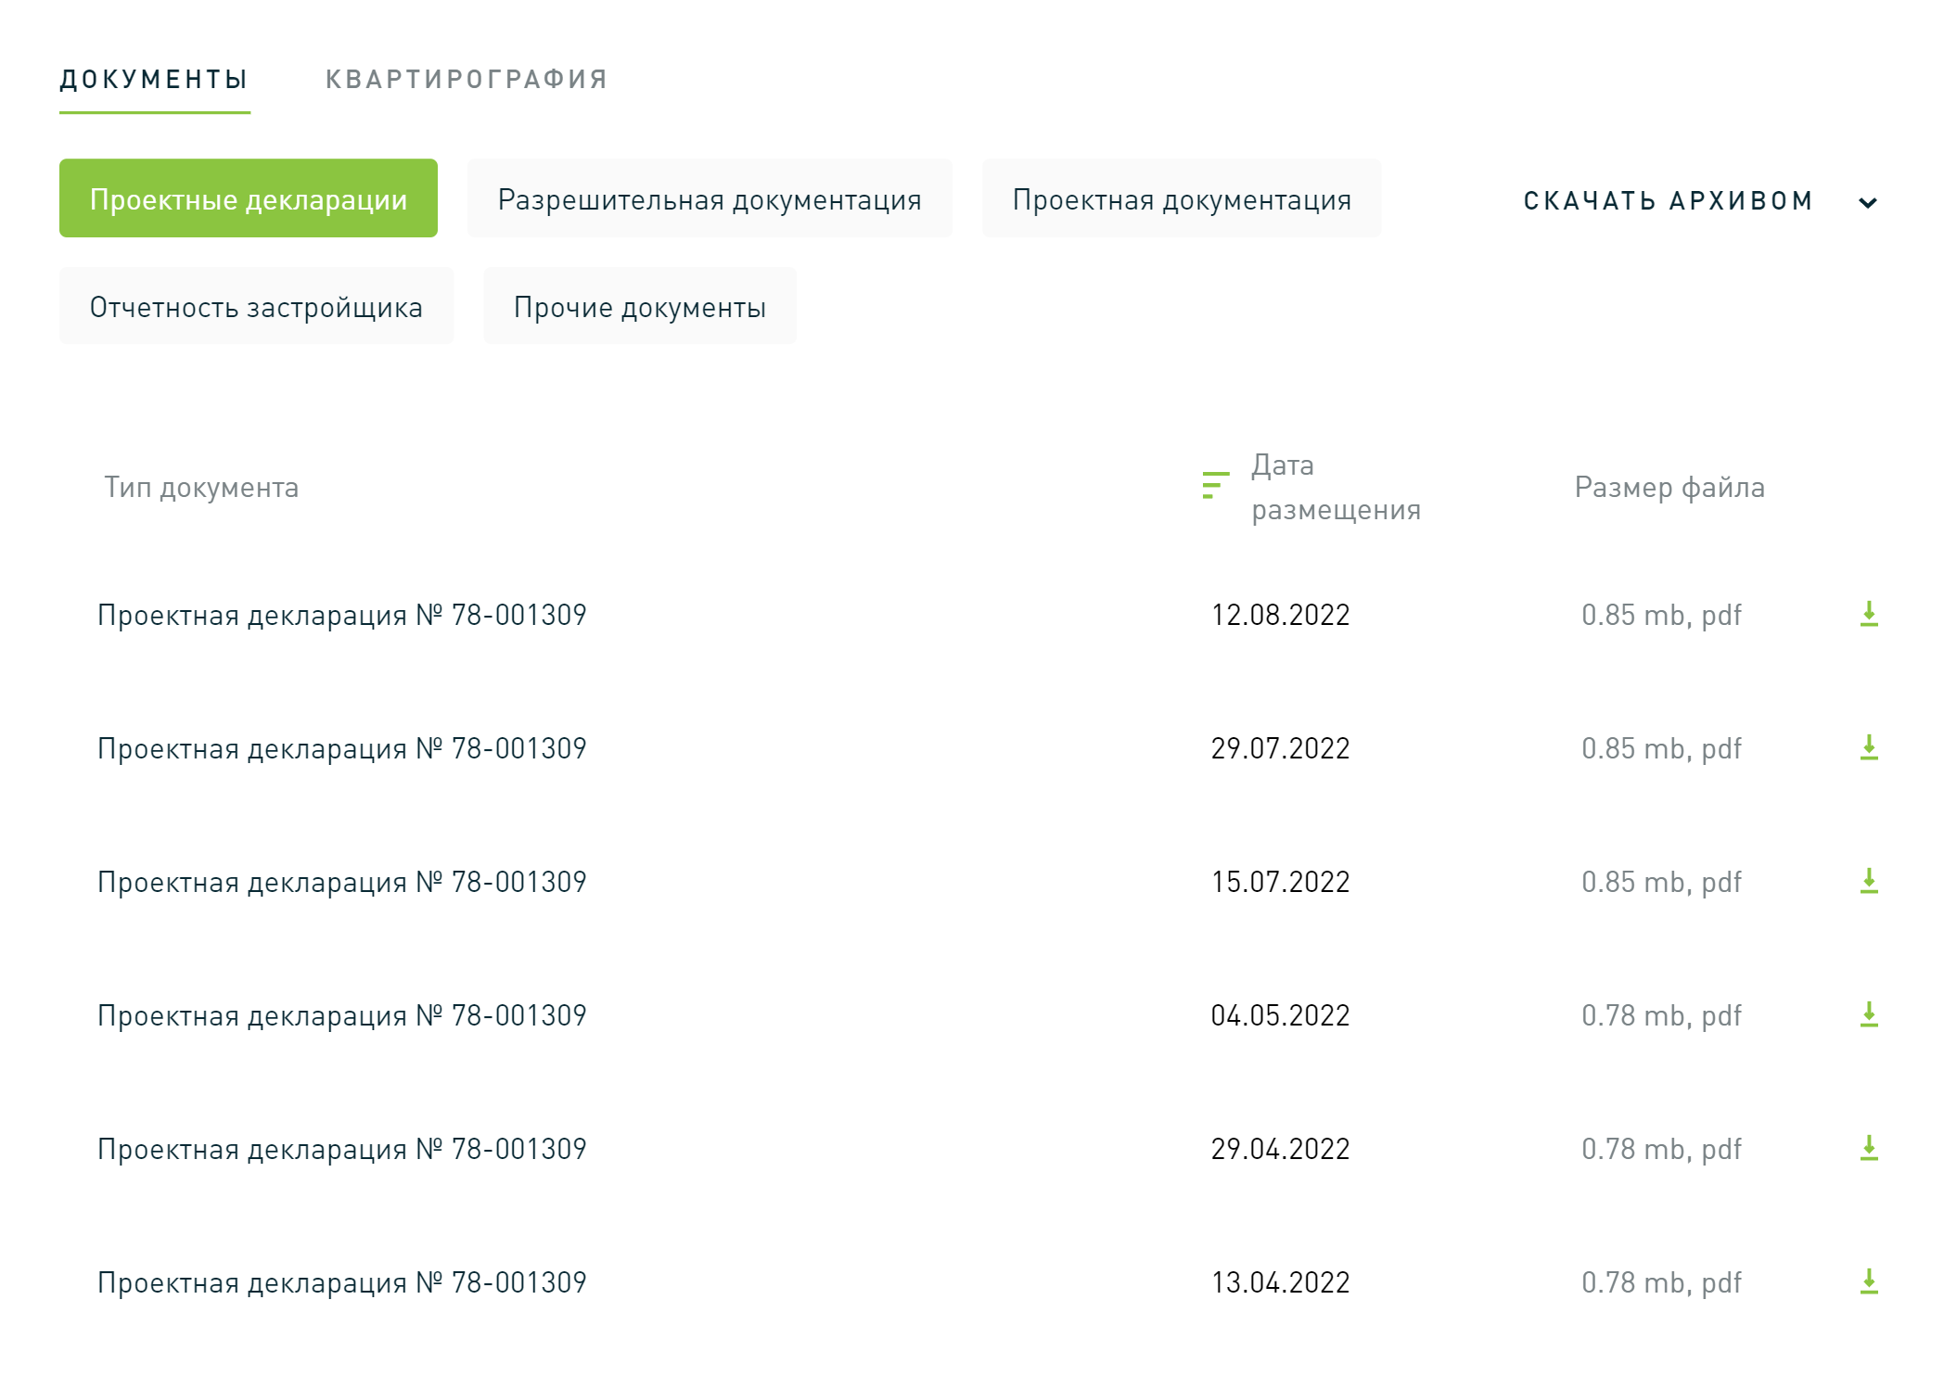1944x1389 pixels.
Task: Click file size in the 15.07.2022 row
Action: point(1661,883)
